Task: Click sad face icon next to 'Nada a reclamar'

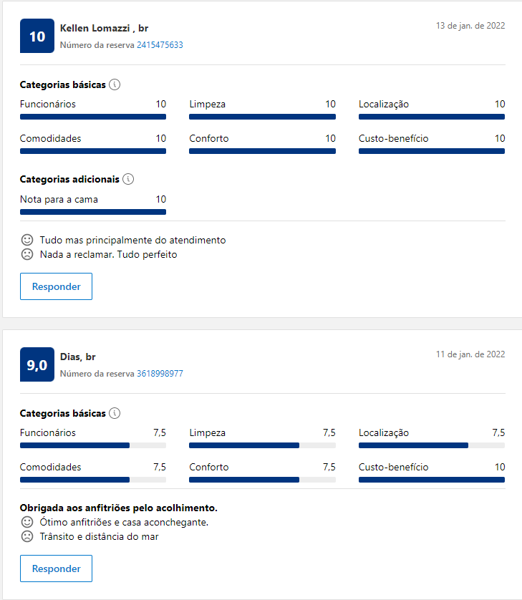Action: click(x=27, y=254)
